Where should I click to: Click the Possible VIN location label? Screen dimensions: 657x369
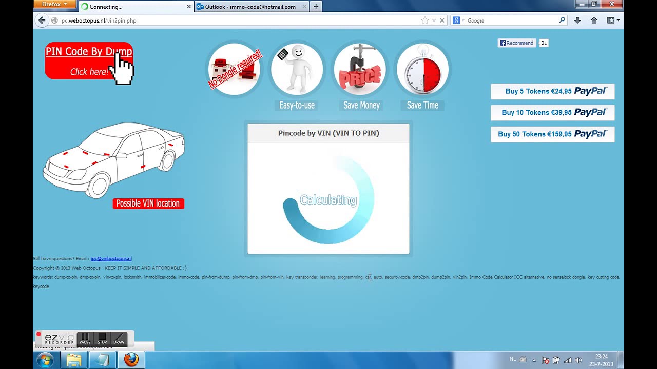pyautogui.click(x=148, y=203)
